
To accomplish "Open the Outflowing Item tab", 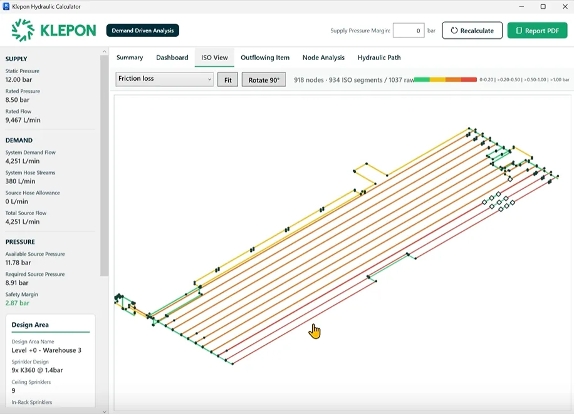I will pos(265,58).
